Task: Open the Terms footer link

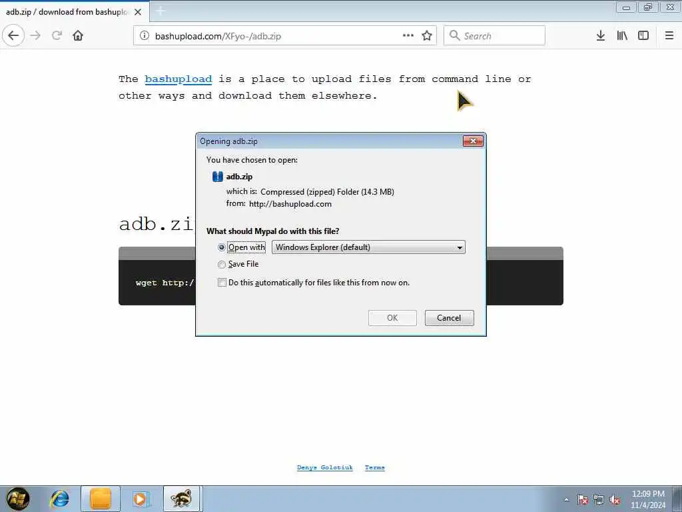Action: tap(374, 467)
